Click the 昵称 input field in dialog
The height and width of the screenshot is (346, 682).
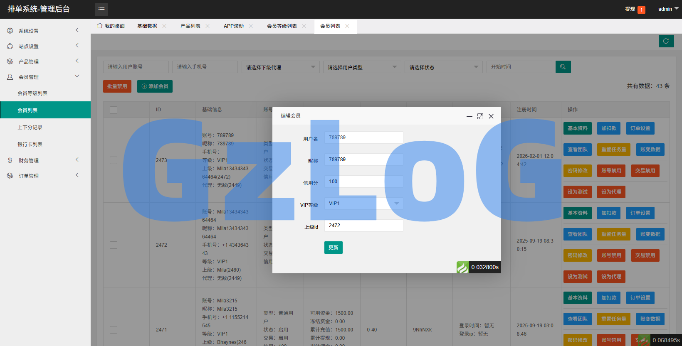[x=363, y=160]
